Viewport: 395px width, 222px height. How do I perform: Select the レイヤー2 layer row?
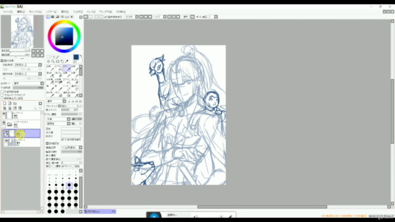[22, 115]
